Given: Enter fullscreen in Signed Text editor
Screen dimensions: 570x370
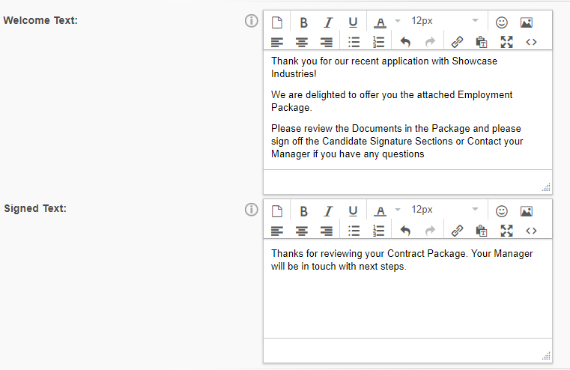Looking at the screenshot, I should [506, 231].
